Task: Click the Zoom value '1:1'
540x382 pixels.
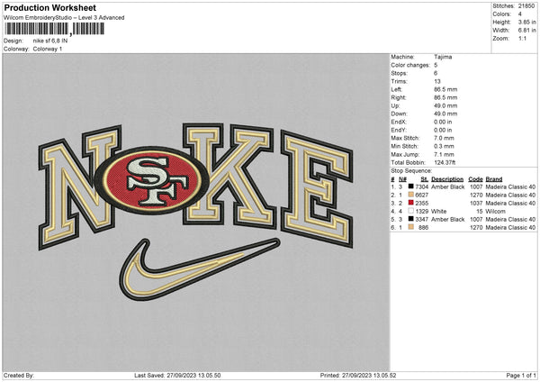Action: 522,38
